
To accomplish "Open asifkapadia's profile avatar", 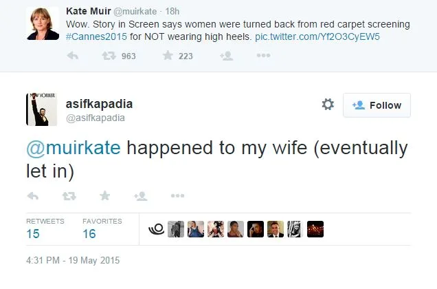I will (41, 109).
